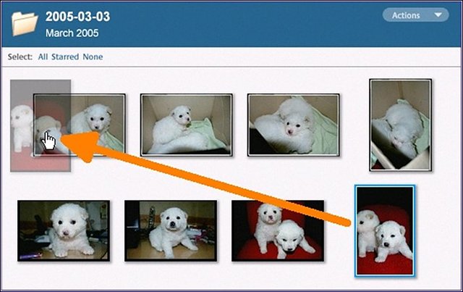Choose None to deselect photos
463x292 pixels.
point(93,57)
